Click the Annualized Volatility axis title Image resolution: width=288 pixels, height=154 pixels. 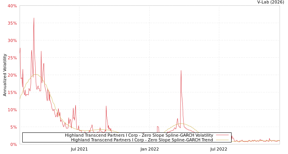[x=5, y=75]
